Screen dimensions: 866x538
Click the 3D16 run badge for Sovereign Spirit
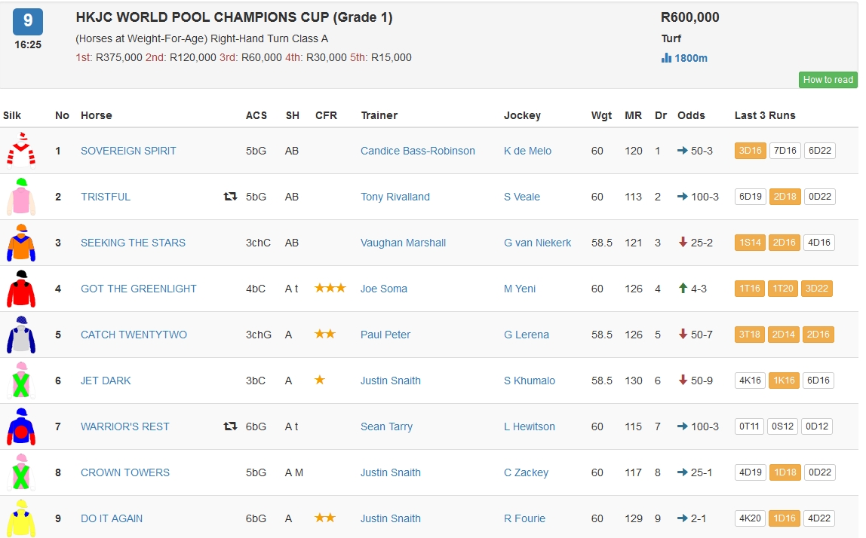[750, 151]
